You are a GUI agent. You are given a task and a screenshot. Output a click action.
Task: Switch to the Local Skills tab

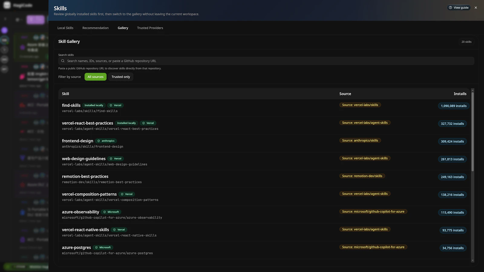point(65,28)
